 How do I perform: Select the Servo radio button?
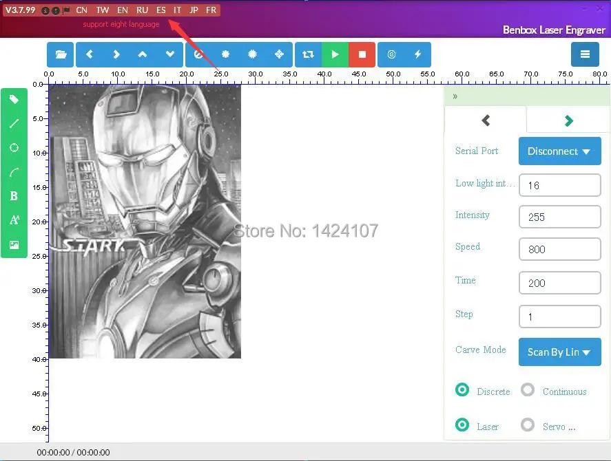point(528,425)
